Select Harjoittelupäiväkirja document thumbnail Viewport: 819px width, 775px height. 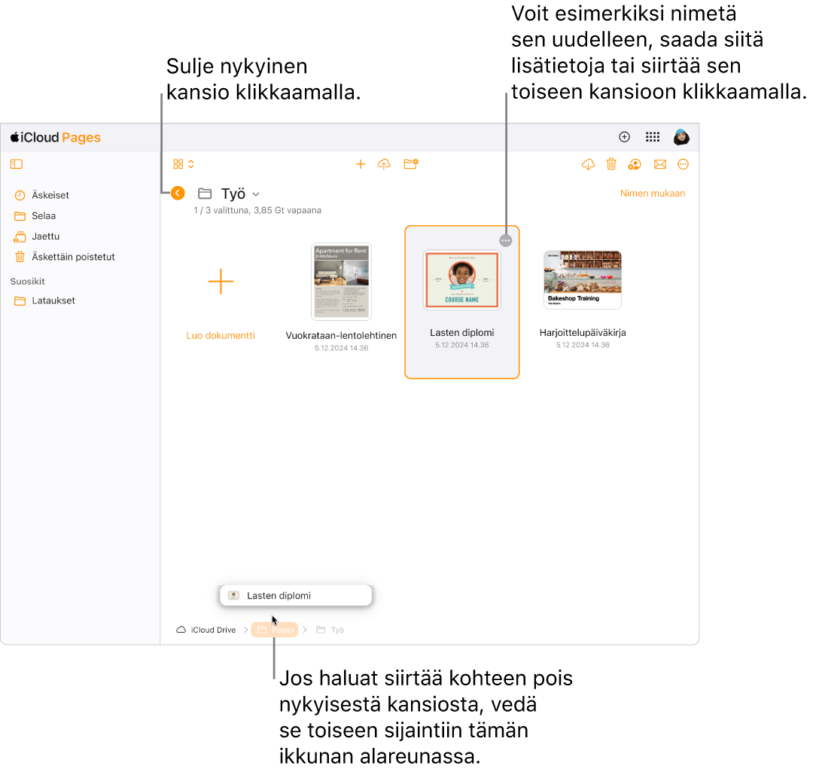[x=583, y=279]
